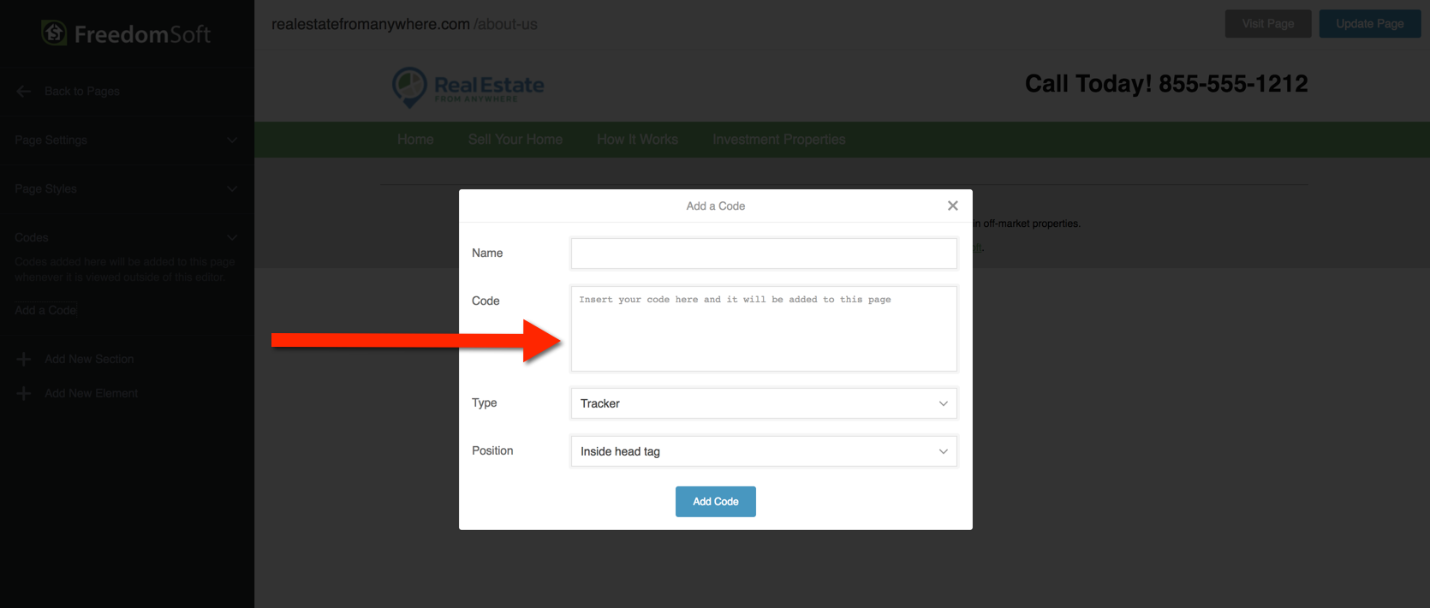Click the Type field label
Image resolution: width=1430 pixels, height=608 pixels.
click(485, 403)
